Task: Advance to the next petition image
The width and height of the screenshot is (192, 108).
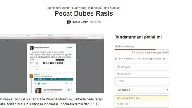Action: (78, 60)
